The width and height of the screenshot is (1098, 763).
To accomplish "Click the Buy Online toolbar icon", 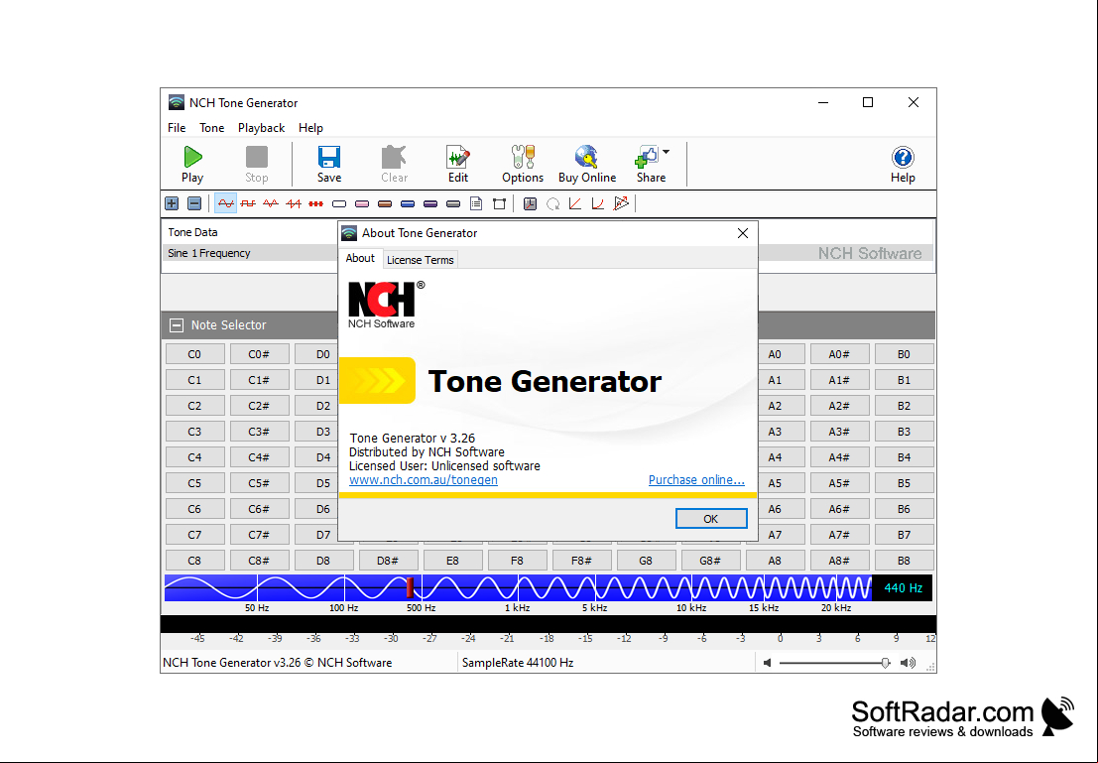I will (x=587, y=164).
